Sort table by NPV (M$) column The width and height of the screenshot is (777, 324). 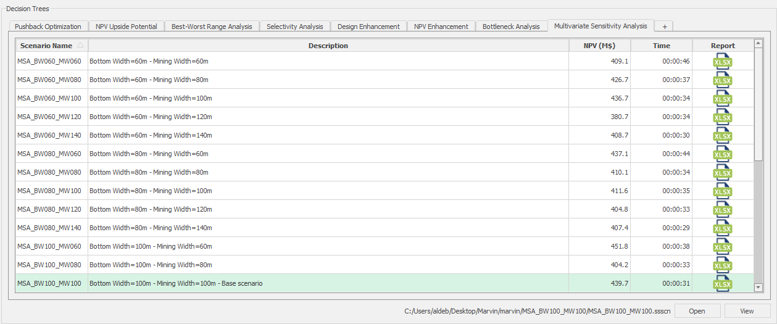click(599, 46)
